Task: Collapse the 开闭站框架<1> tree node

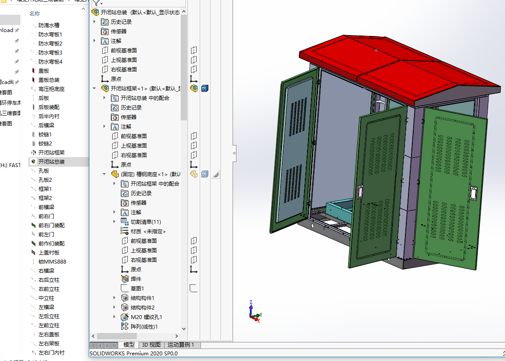Action: pos(94,88)
